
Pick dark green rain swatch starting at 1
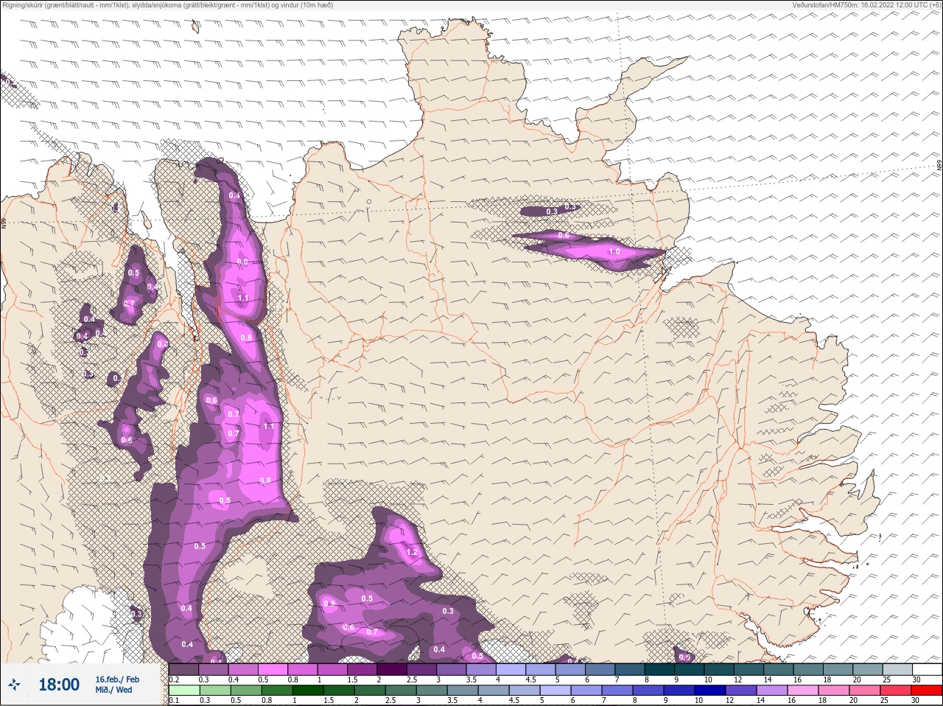[306, 691]
